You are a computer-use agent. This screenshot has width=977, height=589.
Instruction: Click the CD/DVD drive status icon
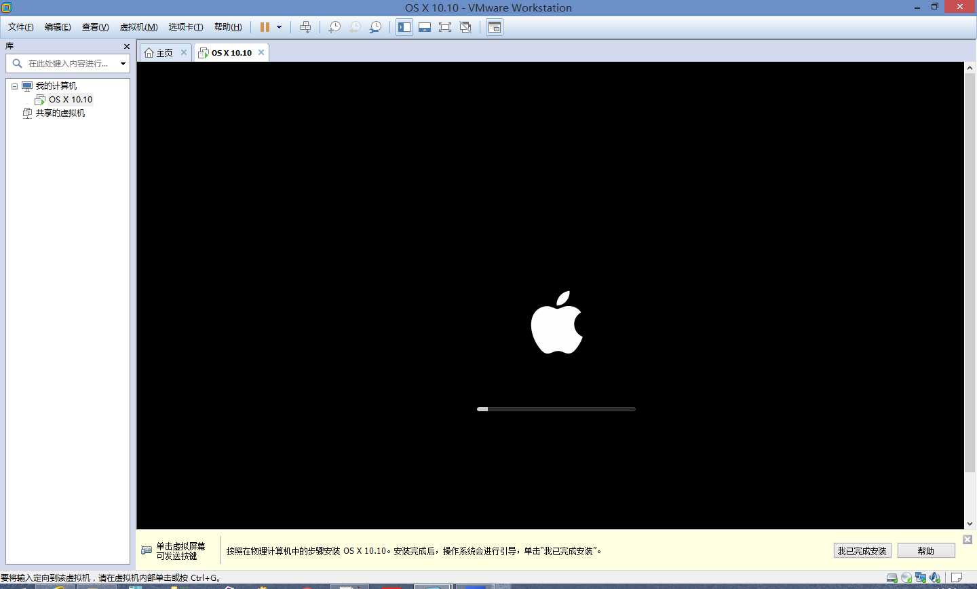click(906, 578)
